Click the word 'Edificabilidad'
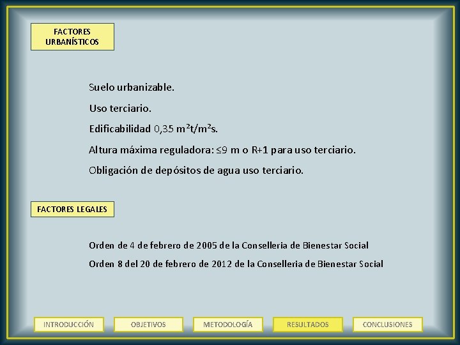This screenshot has height=345, width=460. [x=120, y=128]
